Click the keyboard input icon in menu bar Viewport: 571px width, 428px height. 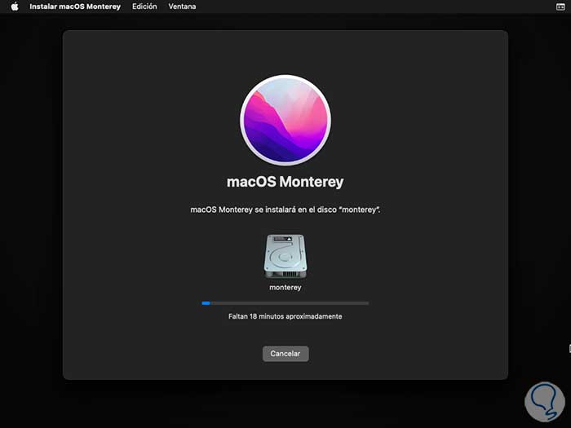560,7
